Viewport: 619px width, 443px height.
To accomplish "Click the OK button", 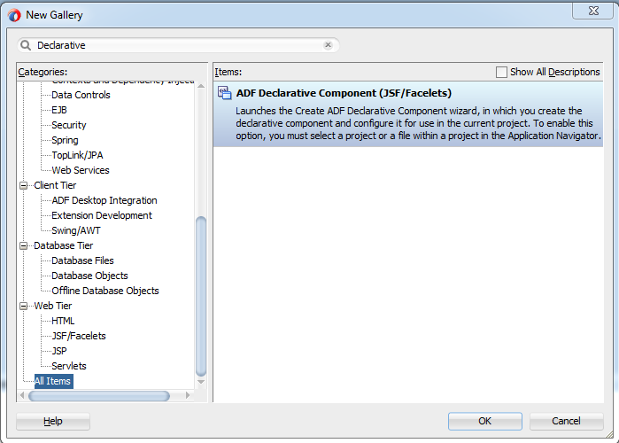I will (484, 421).
